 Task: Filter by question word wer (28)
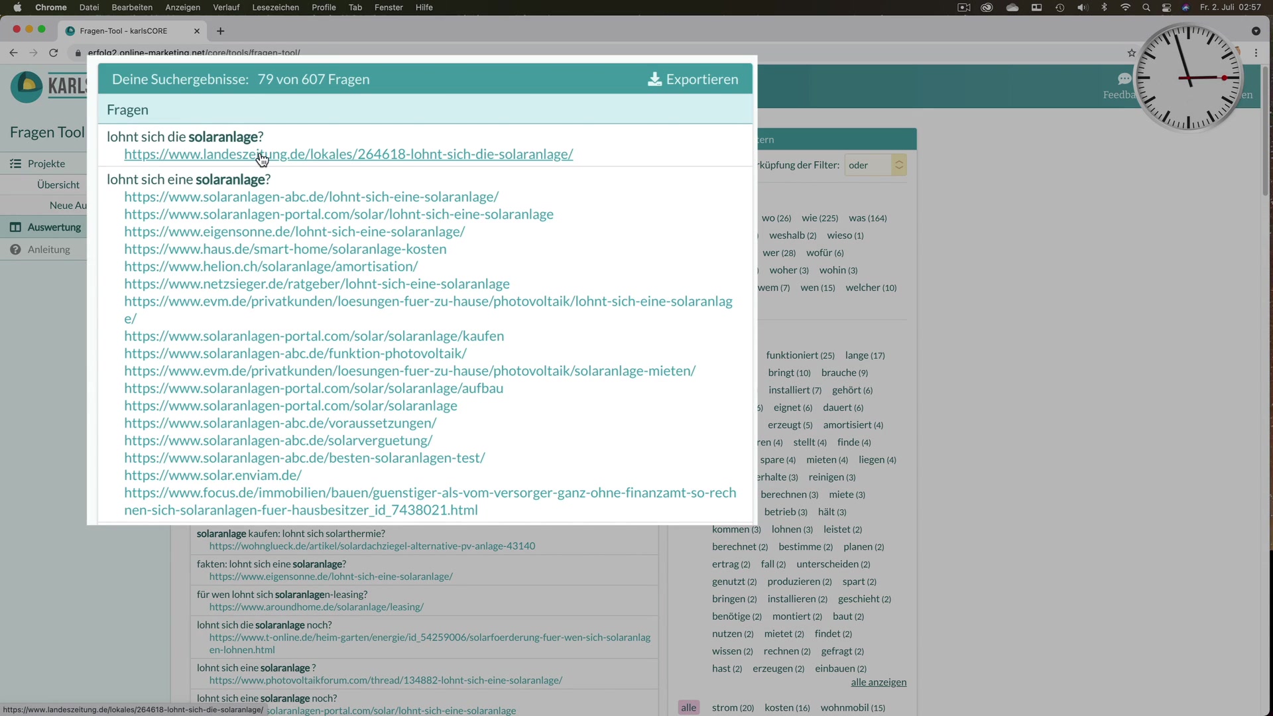click(779, 253)
